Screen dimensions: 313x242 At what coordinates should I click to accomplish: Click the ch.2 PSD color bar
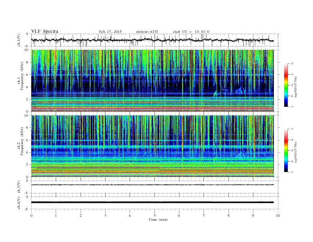click(x=286, y=151)
